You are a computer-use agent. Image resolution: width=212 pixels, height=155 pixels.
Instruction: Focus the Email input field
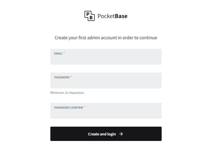click(x=106, y=57)
